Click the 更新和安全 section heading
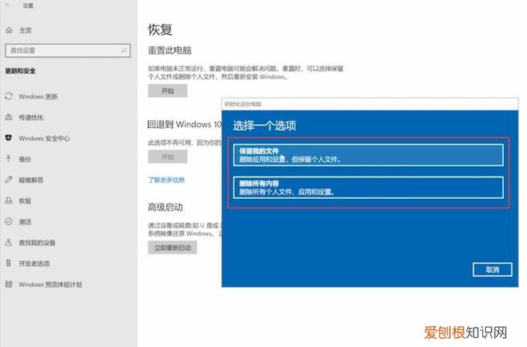The height and width of the screenshot is (347, 527). point(20,71)
